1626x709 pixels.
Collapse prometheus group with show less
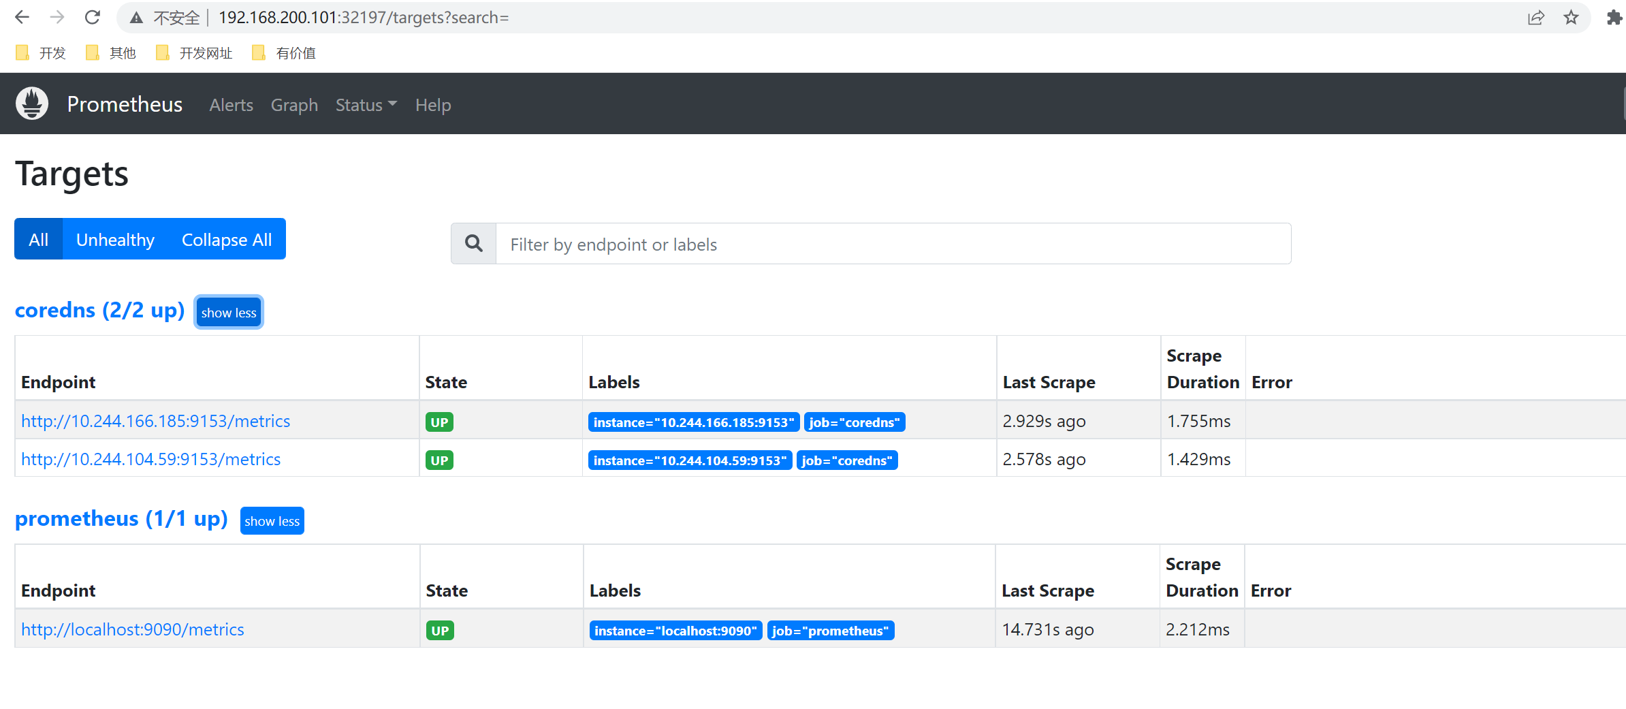pyautogui.click(x=272, y=520)
